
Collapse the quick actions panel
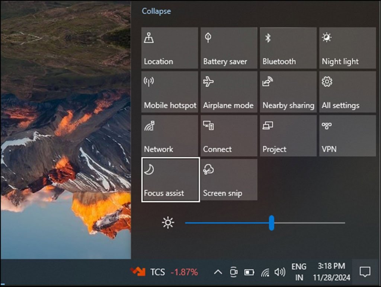click(x=156, y=11)
